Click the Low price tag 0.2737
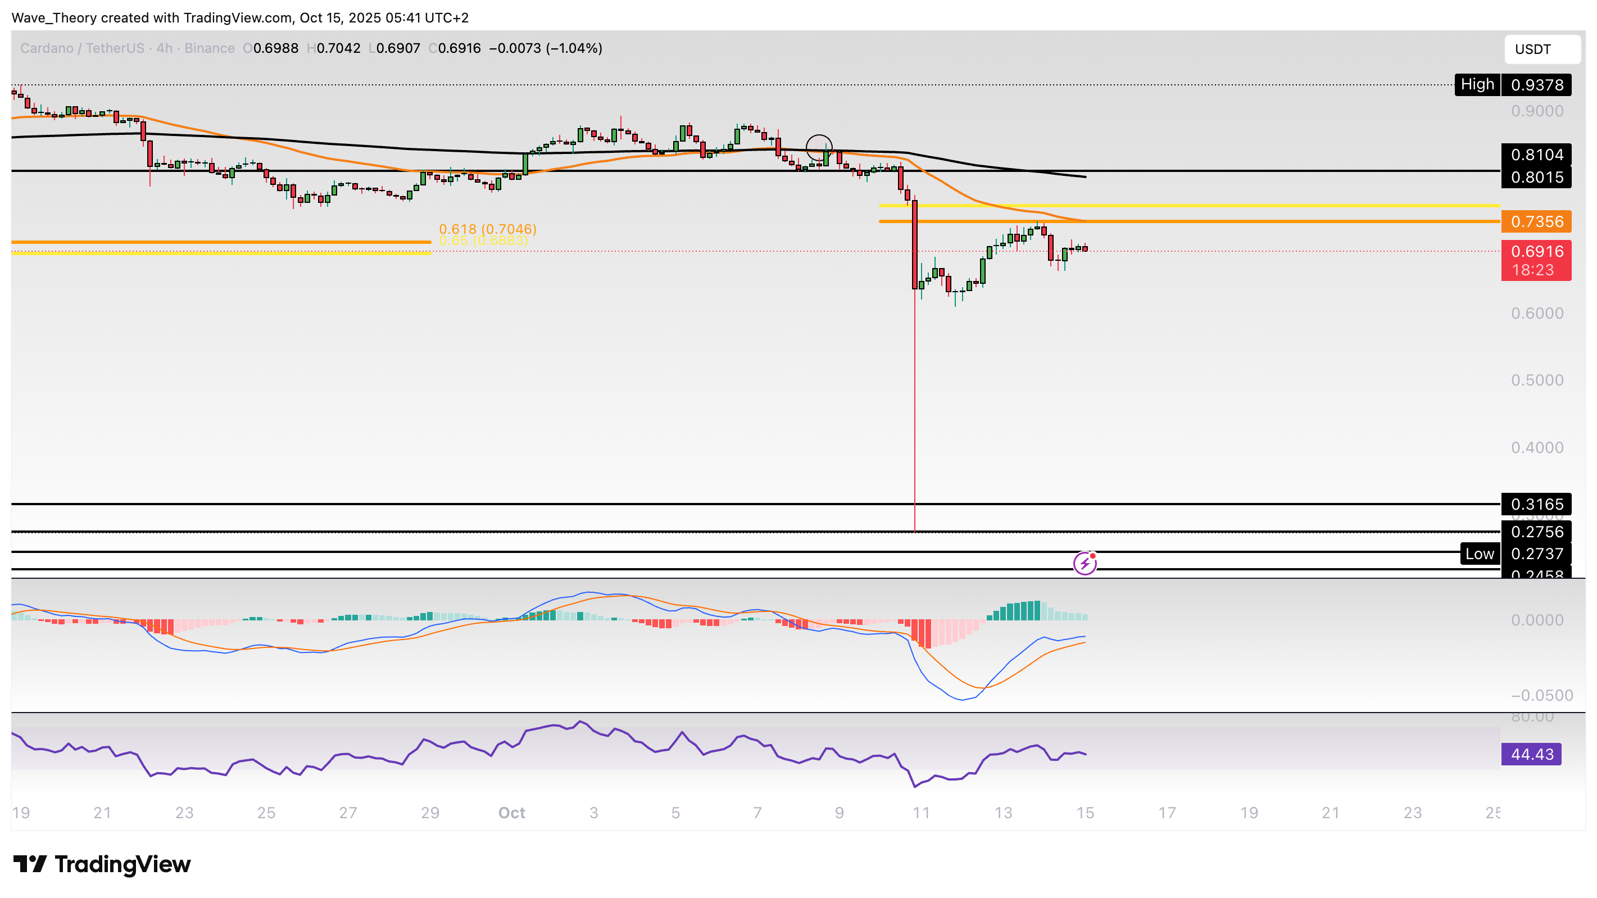This screenshot has width=1597, height=898. point(1536,554)
